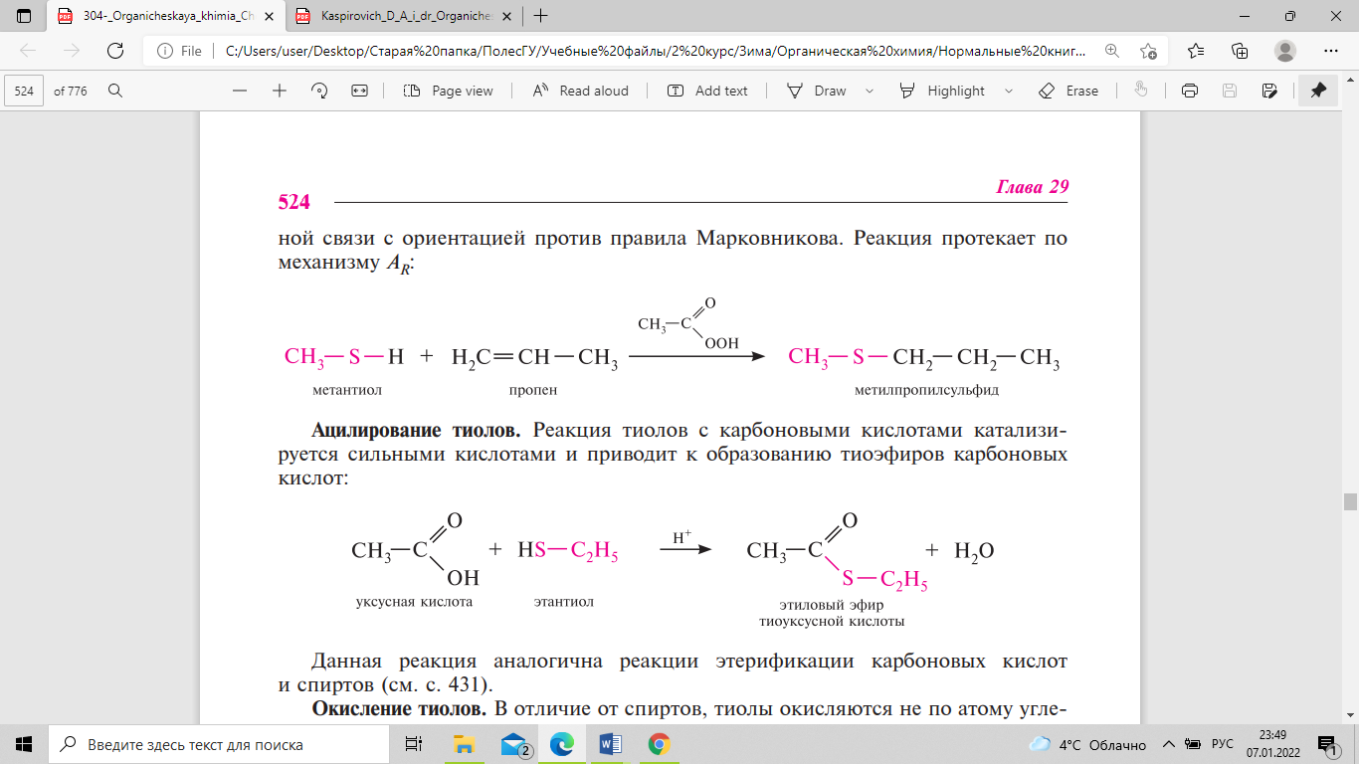Print the PDF document
Screen dimensions: 1359x764
tap(1189, 91)
